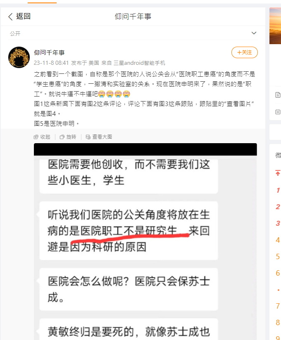This screenshot has width=281, height=340.
Task: Go back using the 返回 arrow
Action: 19,17
